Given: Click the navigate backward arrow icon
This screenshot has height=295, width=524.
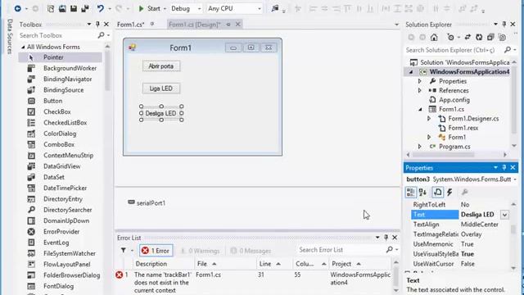Looking at the screenshot, I should coord(17,8).
